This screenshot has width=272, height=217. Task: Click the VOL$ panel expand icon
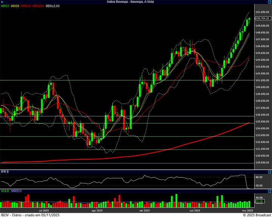pos(269,191)
